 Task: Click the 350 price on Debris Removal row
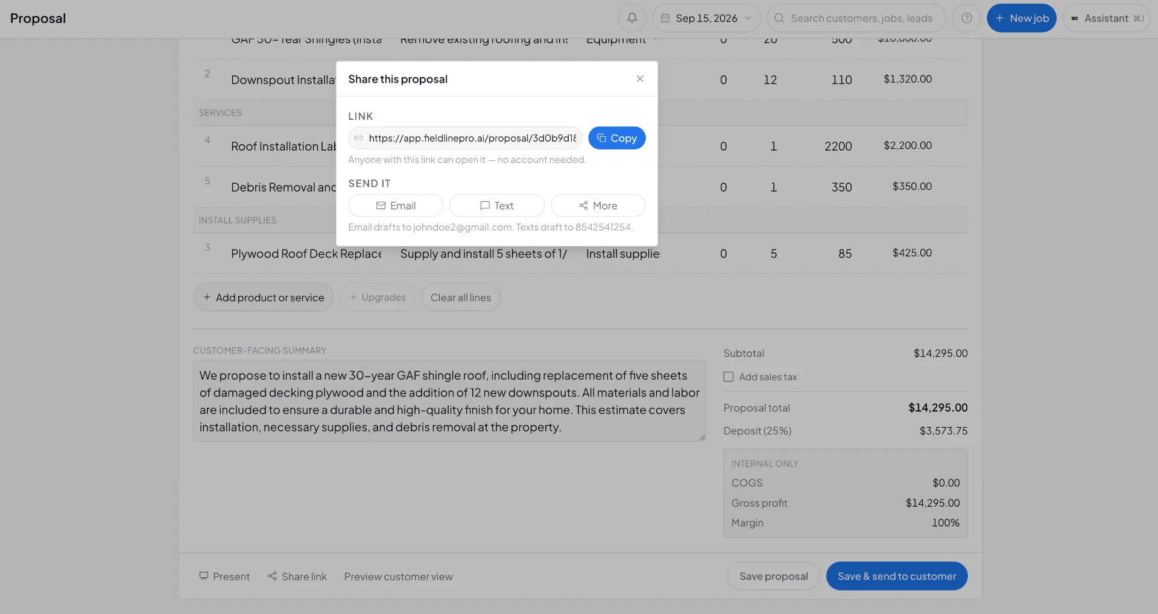coord(841,187)
